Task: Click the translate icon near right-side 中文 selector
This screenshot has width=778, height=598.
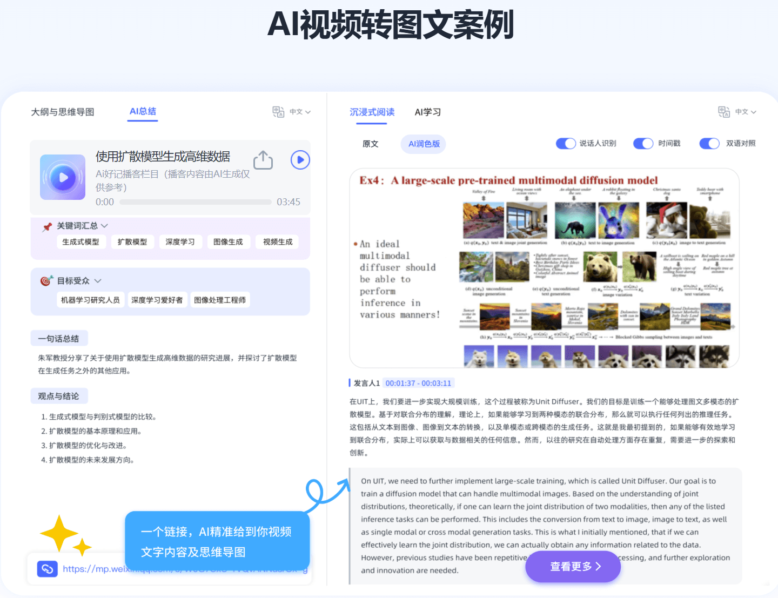Action: point(724,111)
